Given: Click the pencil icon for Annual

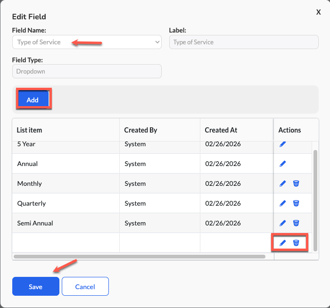Looking at the screenshot, I should 282,164.
